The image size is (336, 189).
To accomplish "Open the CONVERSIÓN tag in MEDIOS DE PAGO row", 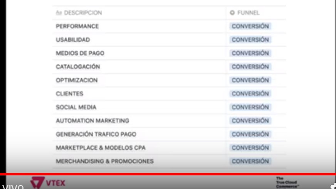I will [250, 53].
